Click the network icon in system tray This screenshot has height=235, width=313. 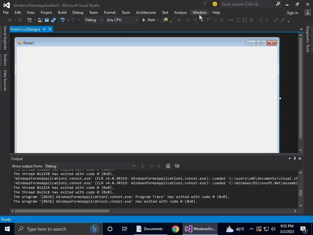tap(266, 229)
